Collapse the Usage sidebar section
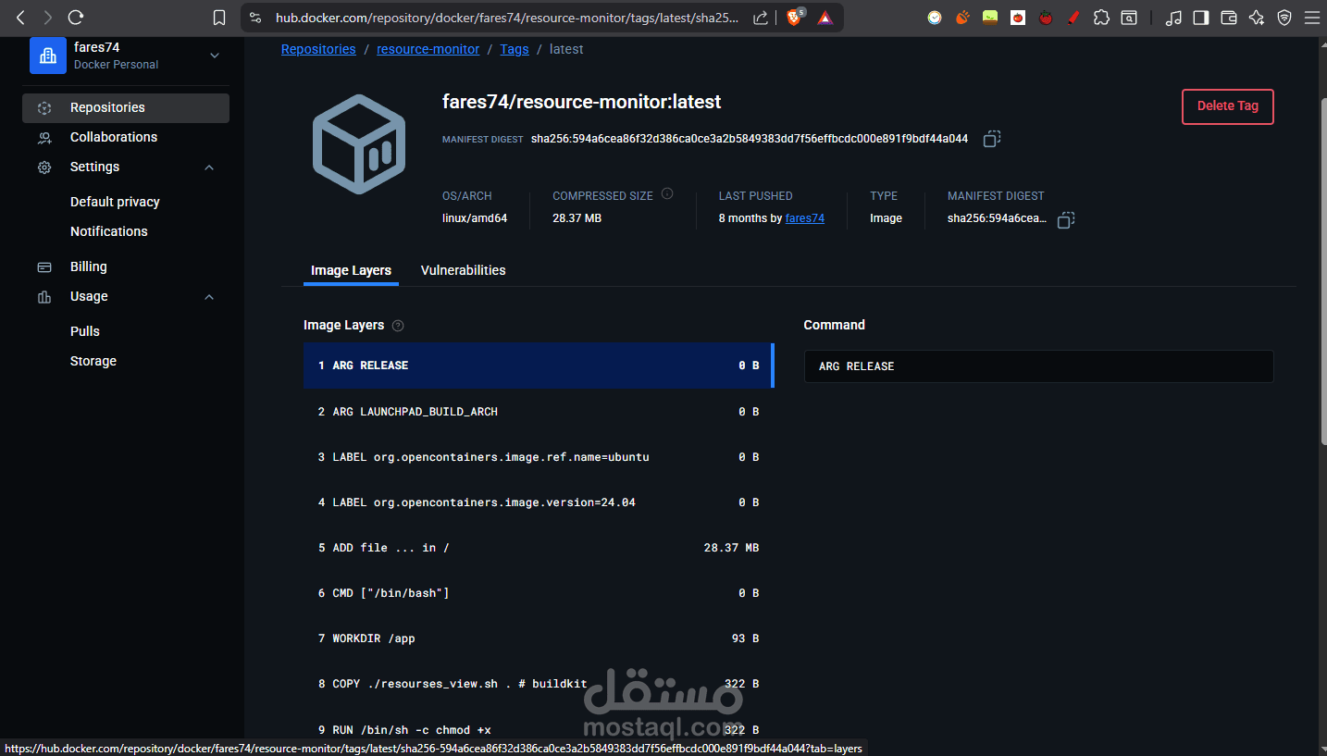 coord(209,297)
